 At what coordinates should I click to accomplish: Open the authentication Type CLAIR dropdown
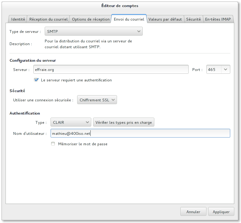pos(71,122)
